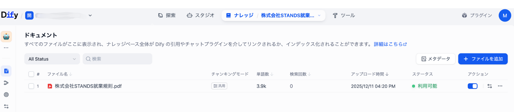Disable the 株式会社STANDS就業規則.pdf document toggle

473,86
